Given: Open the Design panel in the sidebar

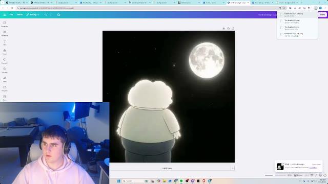Looking at the screenshot, I should [x=5, y=24].
